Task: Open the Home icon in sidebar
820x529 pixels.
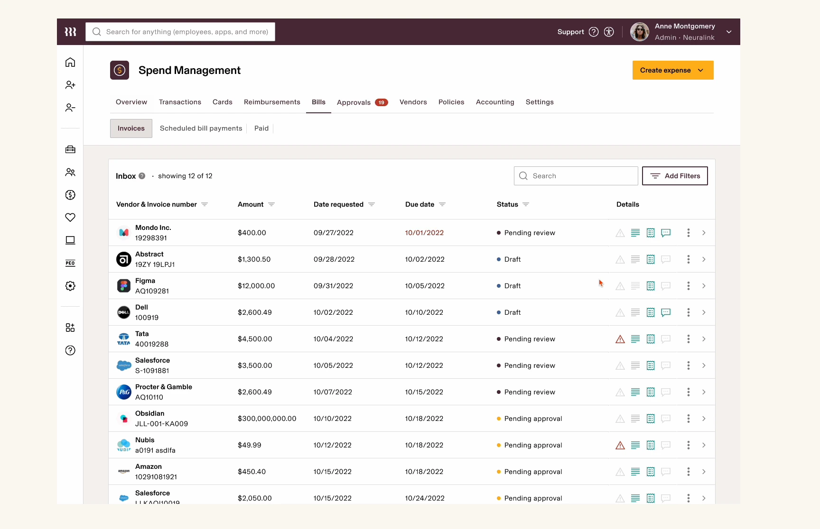Action: pos(70,62)
